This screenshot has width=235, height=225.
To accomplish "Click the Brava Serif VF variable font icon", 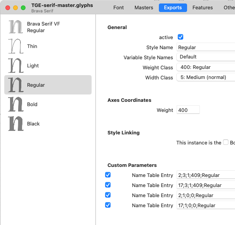I will point(16,27).
